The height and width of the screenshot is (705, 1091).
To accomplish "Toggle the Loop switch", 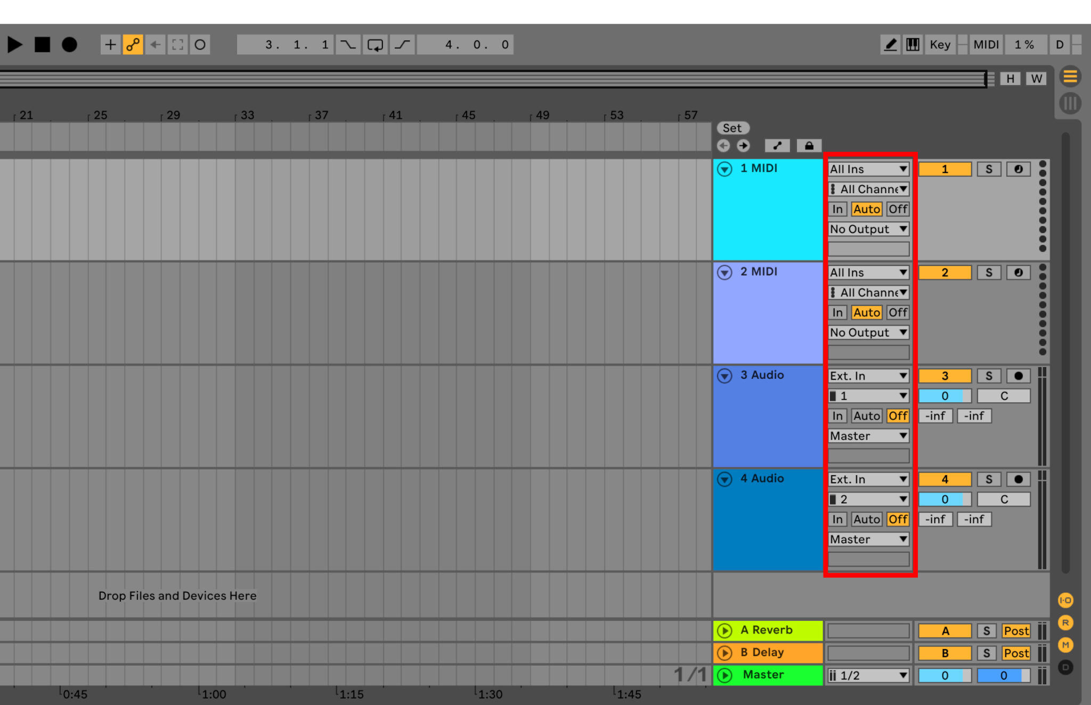I will pos(375,45).
